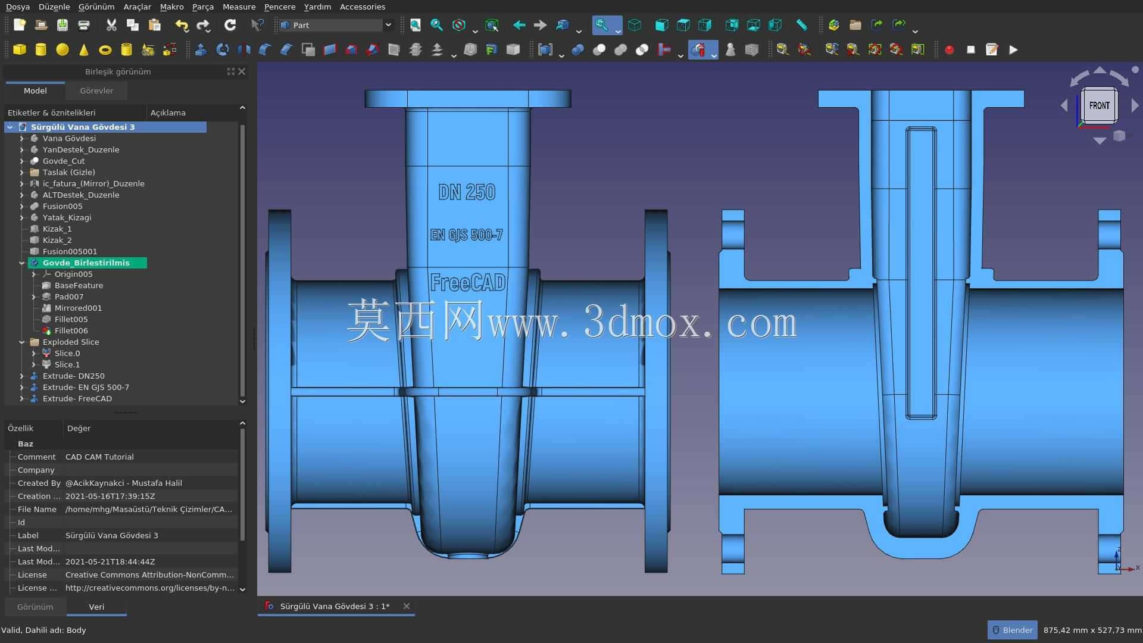Click the Cut scissors icon
This screenshot has height=643, width=1143.
111,25
